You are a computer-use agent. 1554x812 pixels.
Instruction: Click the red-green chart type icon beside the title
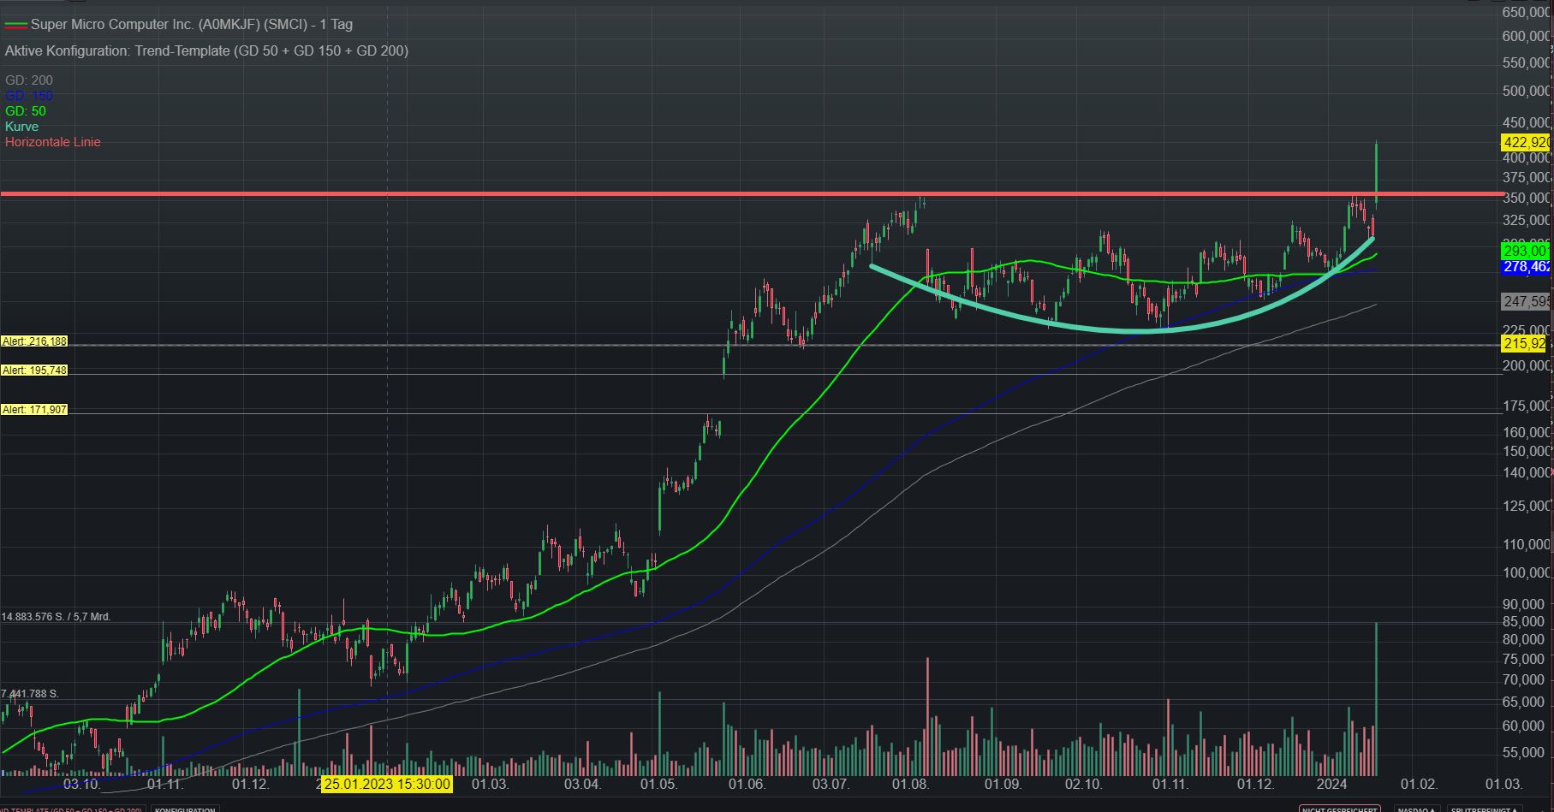click(x=16, y=25)
